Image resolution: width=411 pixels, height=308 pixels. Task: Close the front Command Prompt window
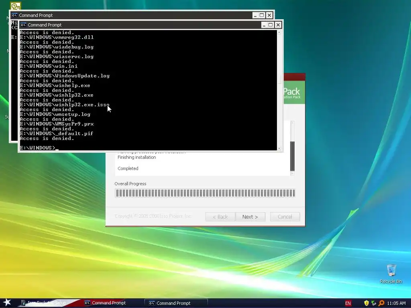pyautogui.click(x=278, y=25)
